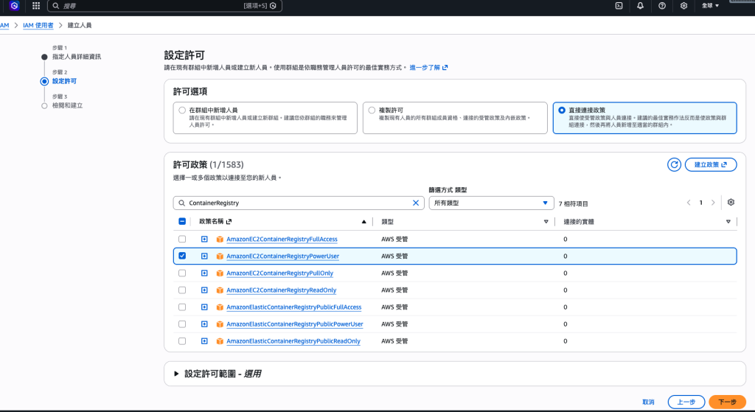This screenshot has height=412, width=755.
Task: Expand AmazonEC2ContainerRegistryFullAccess policy details
Action: click(204, 240)
